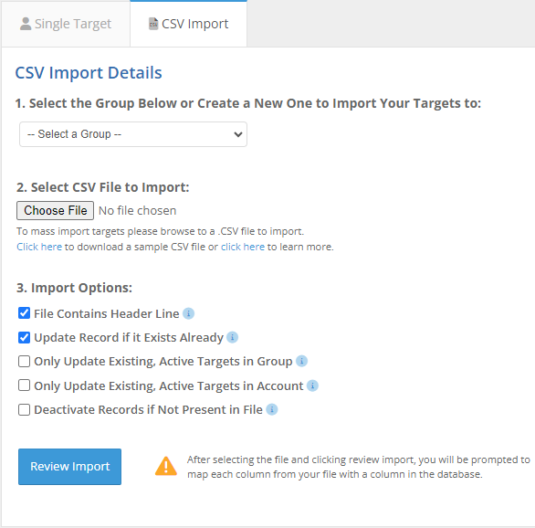Click info icon next to Update Record if it Exists

tap(233, 337)
